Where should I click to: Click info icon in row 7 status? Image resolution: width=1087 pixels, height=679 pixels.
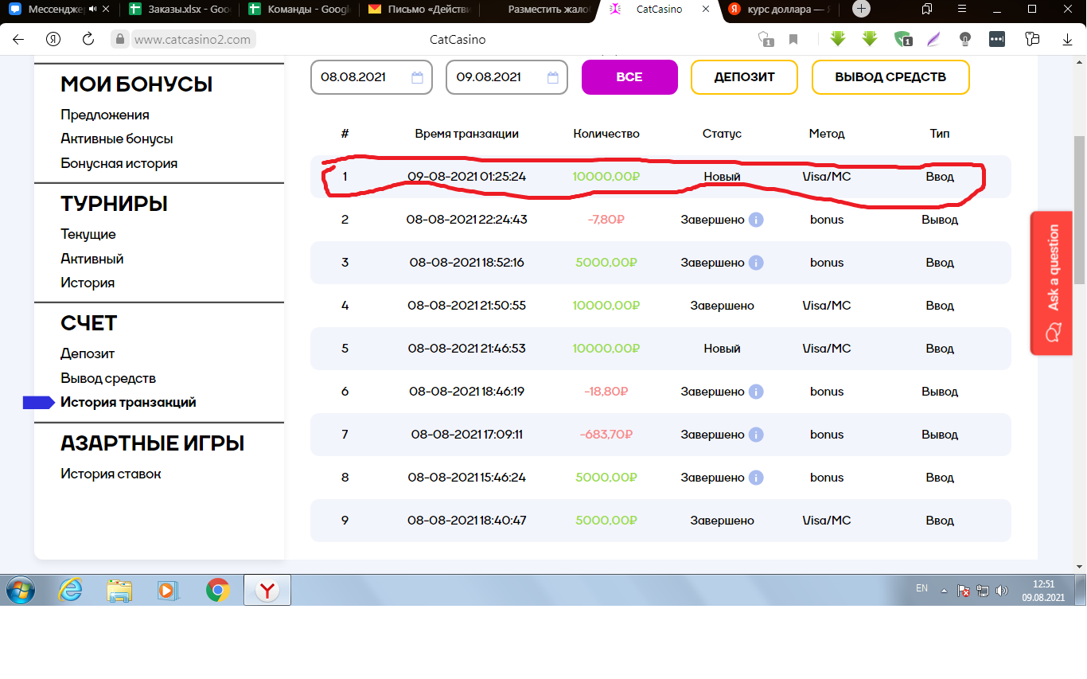coord(756,435)
